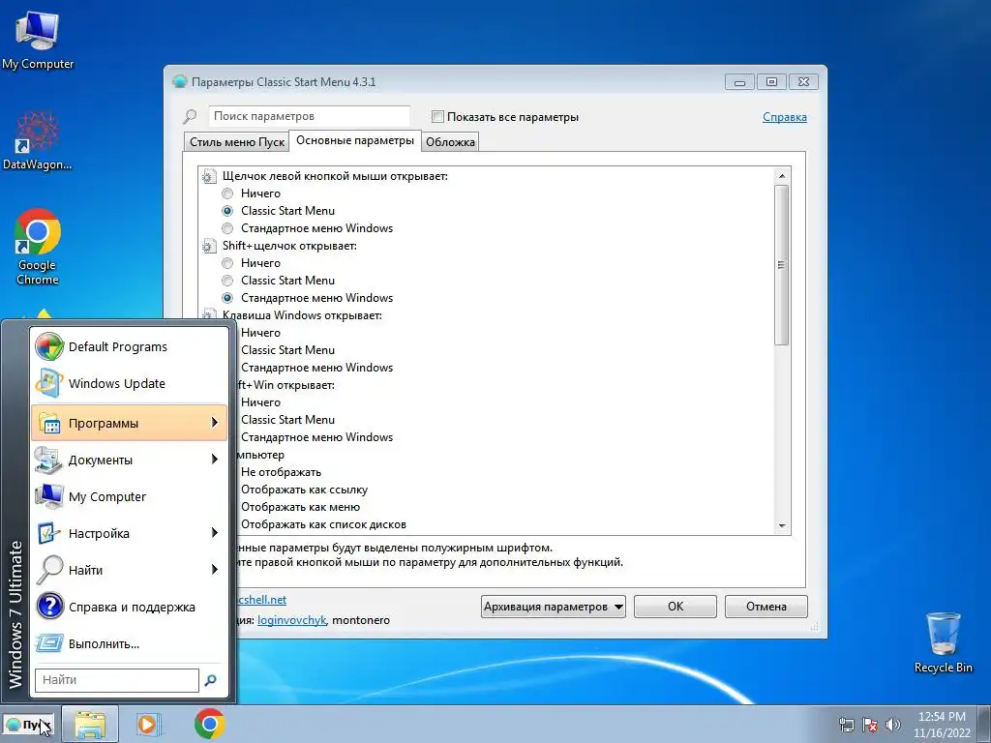This screenshot has height=743, width=991.
Task: Click Выполнить run icon in start menu
Action: pyautogui.click(x=49, y=643)
